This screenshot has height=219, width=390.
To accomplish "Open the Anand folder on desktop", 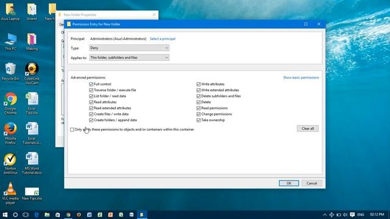I will click(x=32, y=12).
